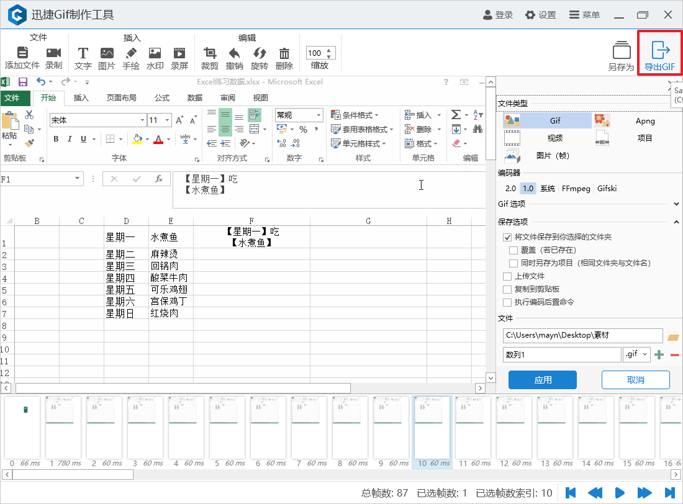Click the 撤销 (undo) icon

coord(235,53)
